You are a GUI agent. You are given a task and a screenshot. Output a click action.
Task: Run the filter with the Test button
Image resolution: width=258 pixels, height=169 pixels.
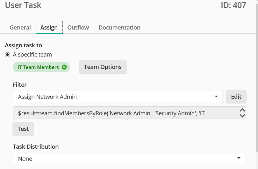pyautogui.click(x=23, y=129)
